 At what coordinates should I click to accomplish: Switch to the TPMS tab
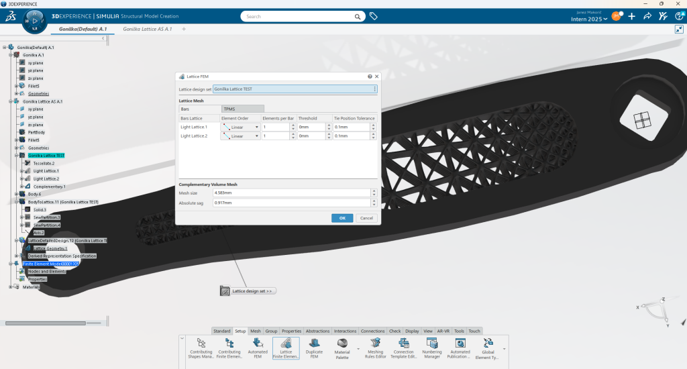(243, 109)
